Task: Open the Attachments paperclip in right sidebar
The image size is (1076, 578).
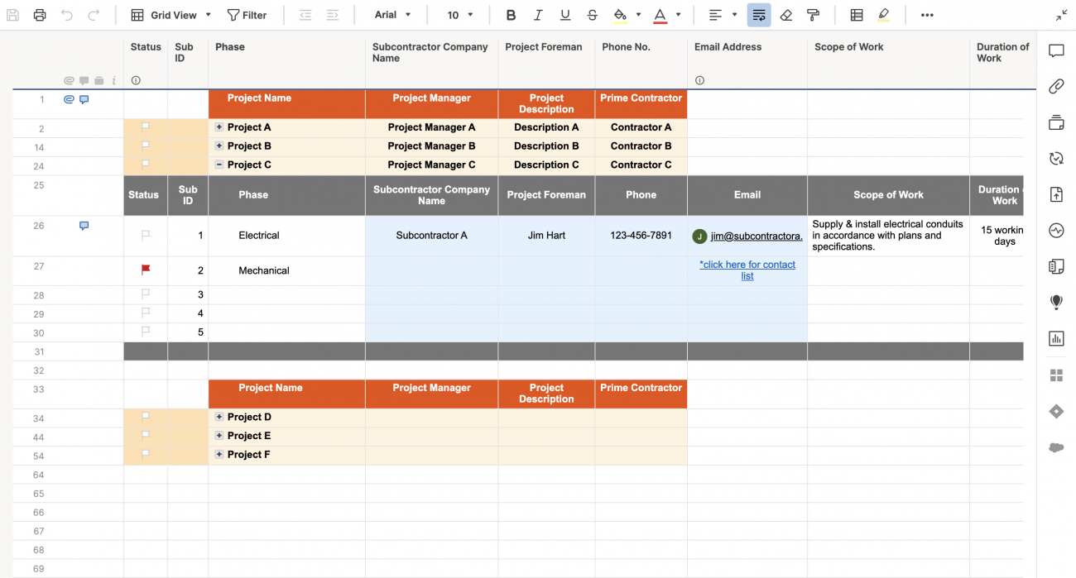Action: pos(1056,87)
